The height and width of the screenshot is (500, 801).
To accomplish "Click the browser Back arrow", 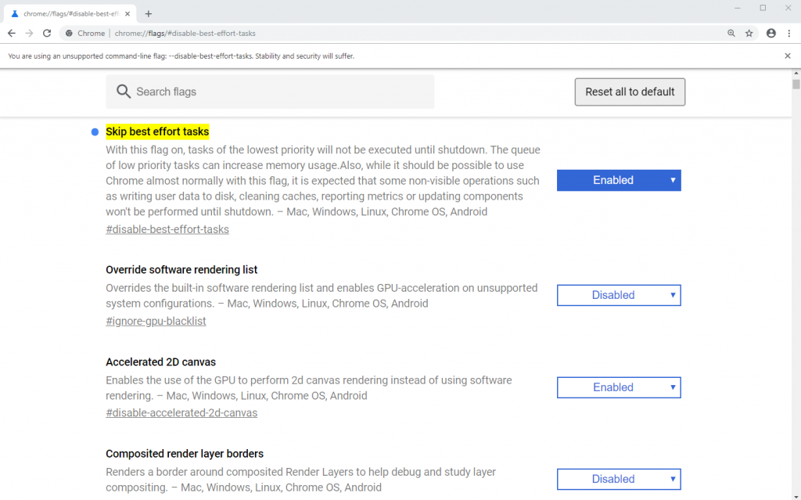I will coord(11,34).
